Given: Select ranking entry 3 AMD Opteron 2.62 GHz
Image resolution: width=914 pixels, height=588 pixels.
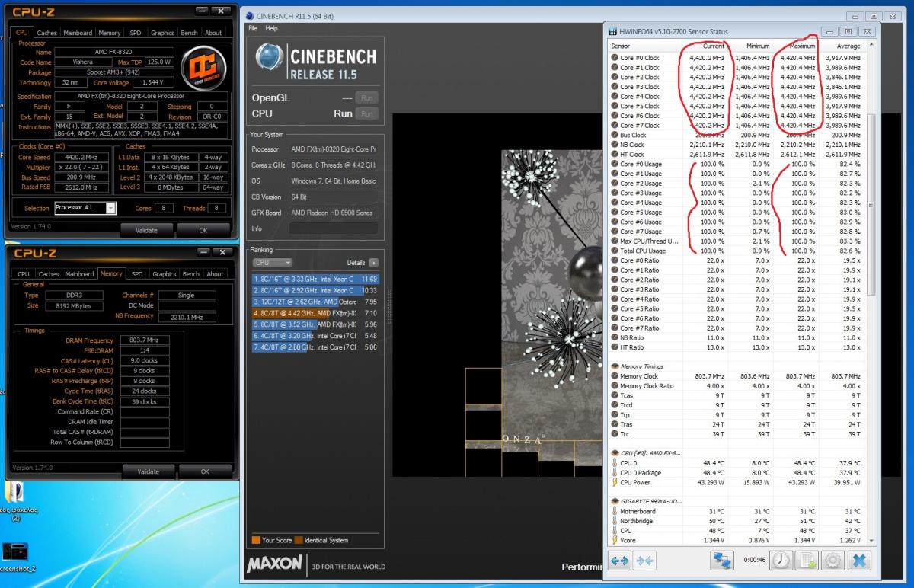Looking at the screenshot, I should pos(315,302).
